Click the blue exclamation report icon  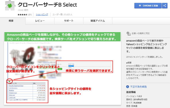coord(128,87)
